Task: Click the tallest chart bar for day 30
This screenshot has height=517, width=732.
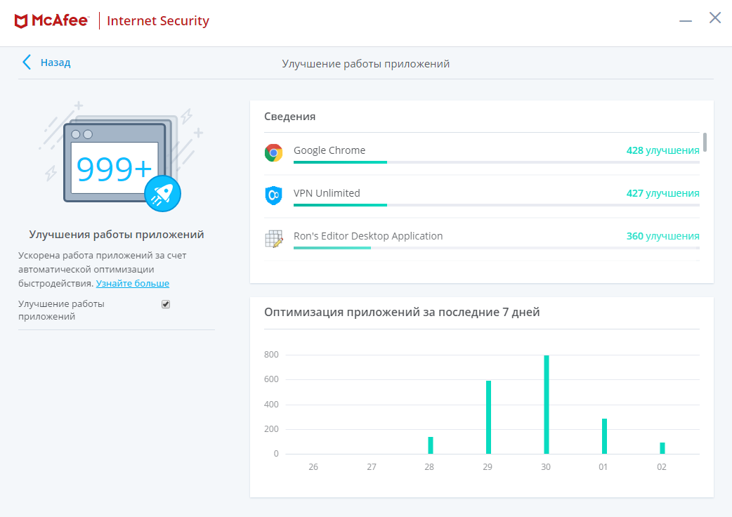Action: [547, 405]
